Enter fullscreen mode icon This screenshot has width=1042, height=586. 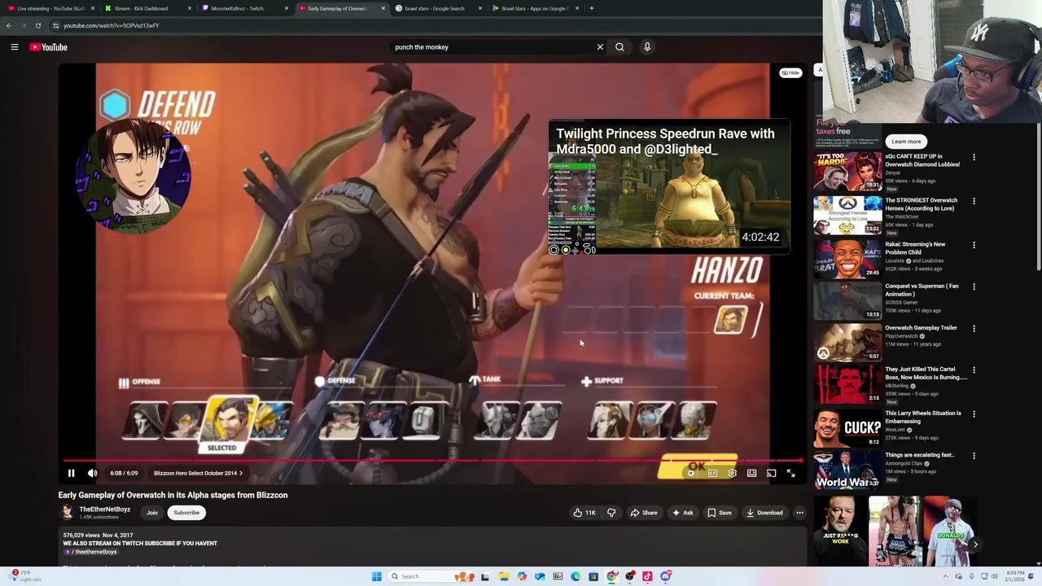coord(790,473)
